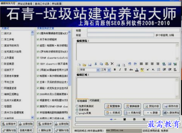Check the 平均工资 keyword checkbox
This screenshot has width=182, height=133.
2,82
